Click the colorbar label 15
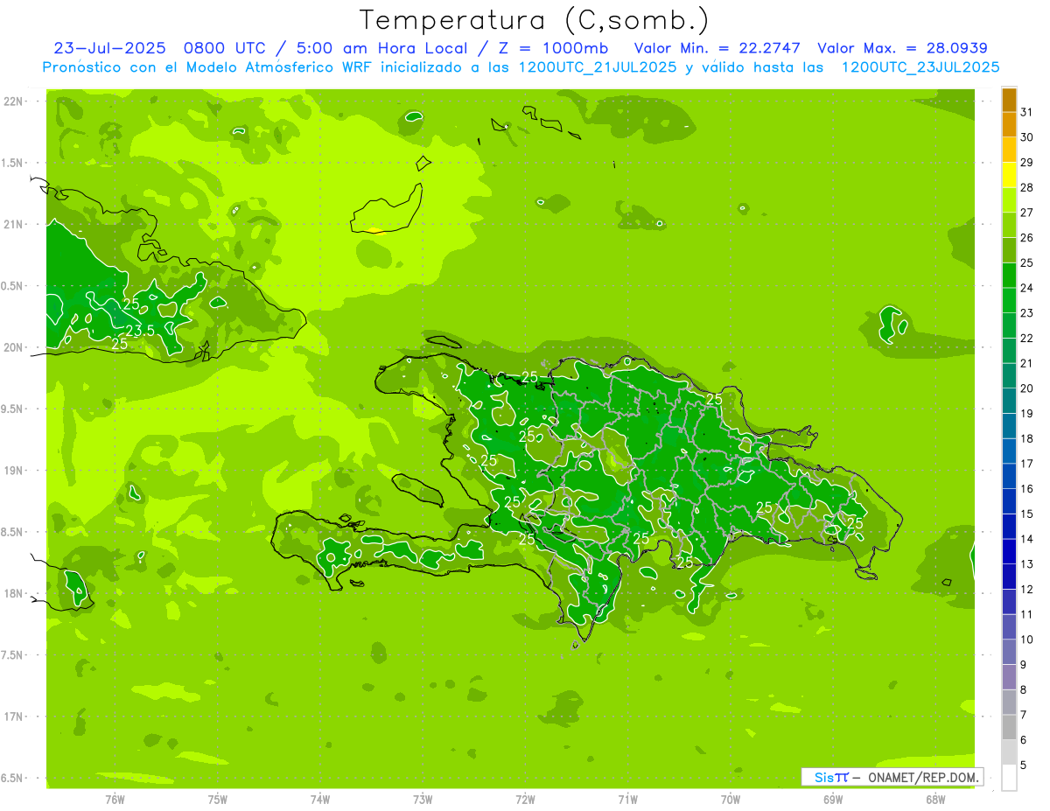The image size is (1050, 811). [x=1027, y=514]
